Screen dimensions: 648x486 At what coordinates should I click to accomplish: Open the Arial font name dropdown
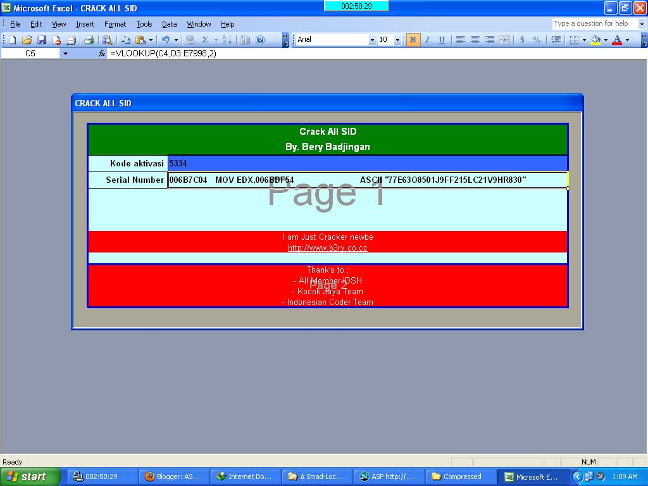(x=372, y=40)
